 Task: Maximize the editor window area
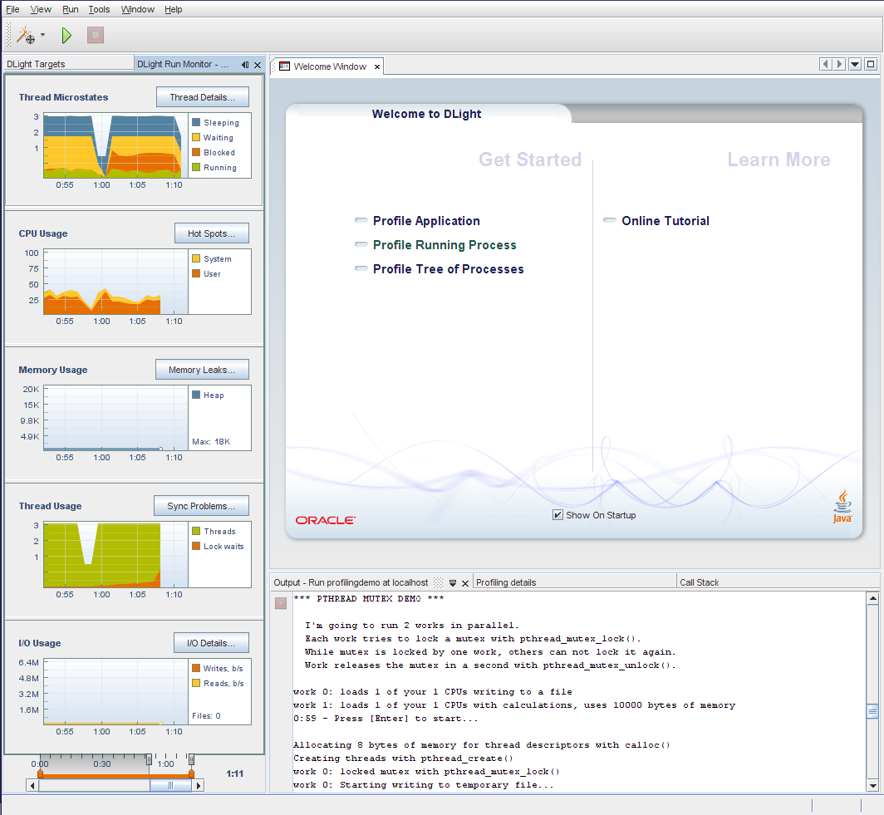click(871, 64)
